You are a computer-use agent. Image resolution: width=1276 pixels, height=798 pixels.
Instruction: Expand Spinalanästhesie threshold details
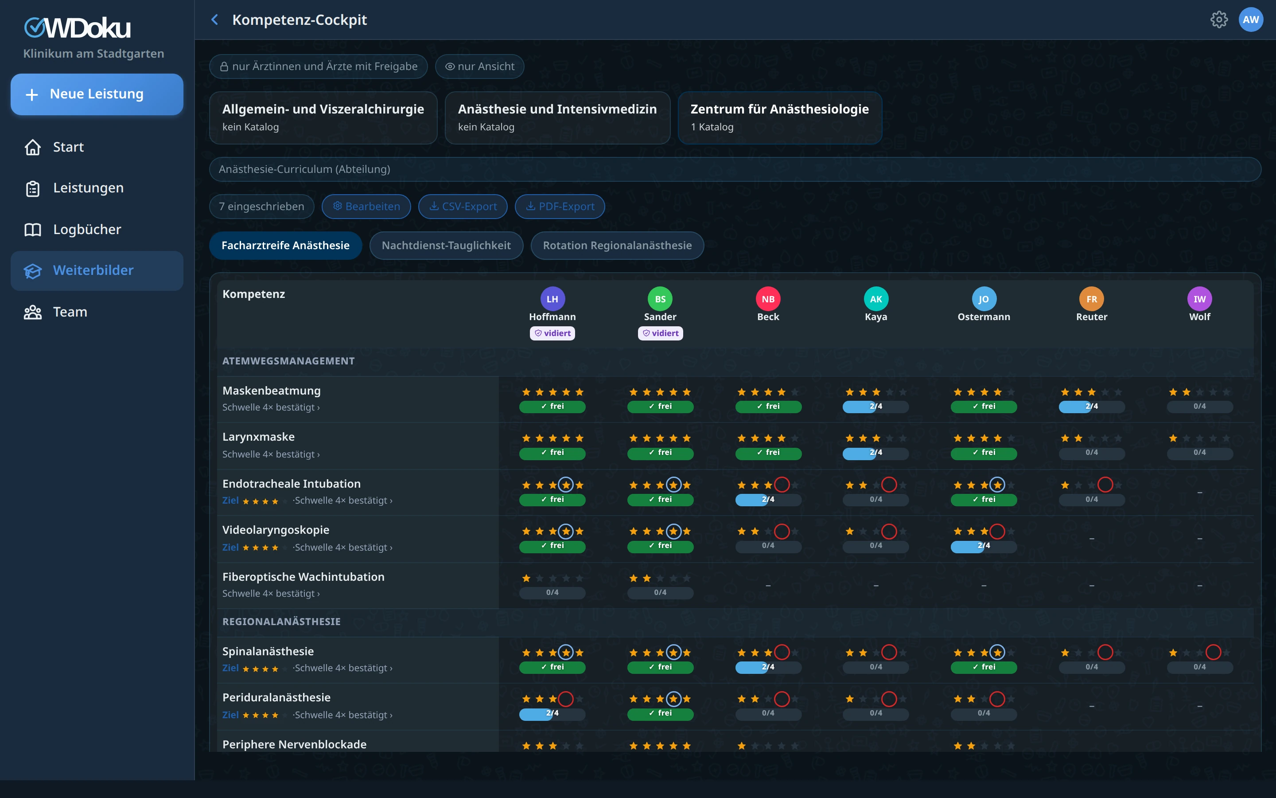coord(344,668)
